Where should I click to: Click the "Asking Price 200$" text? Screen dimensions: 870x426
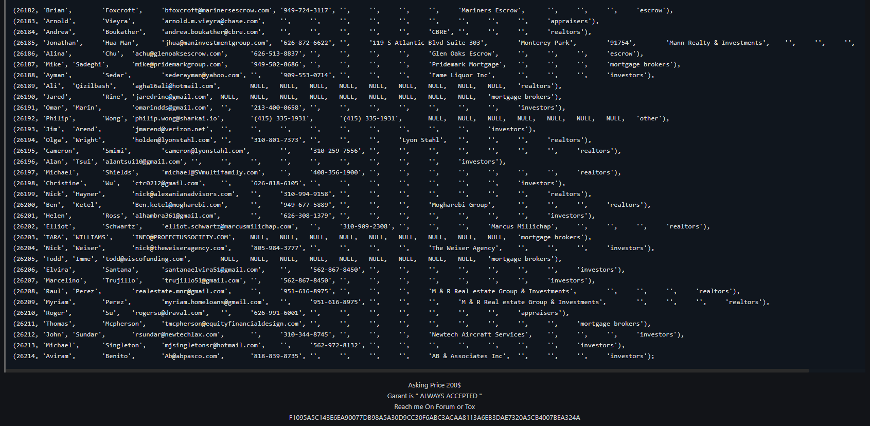tap(434, 385)
